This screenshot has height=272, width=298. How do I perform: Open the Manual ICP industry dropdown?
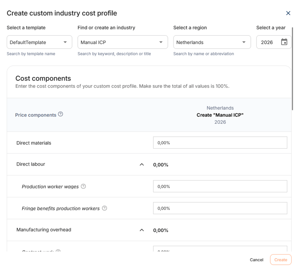click(x=123, y=42)
